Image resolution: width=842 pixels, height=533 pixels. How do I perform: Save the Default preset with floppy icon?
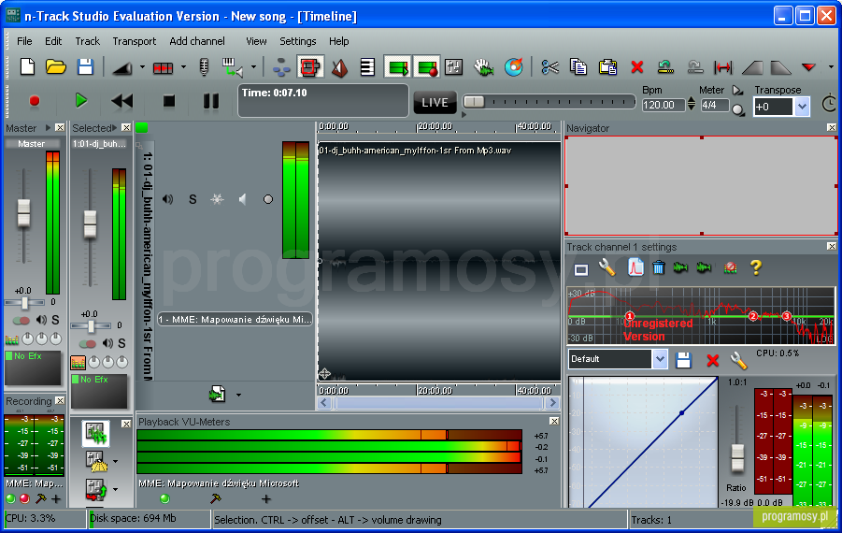pos(683,360)
